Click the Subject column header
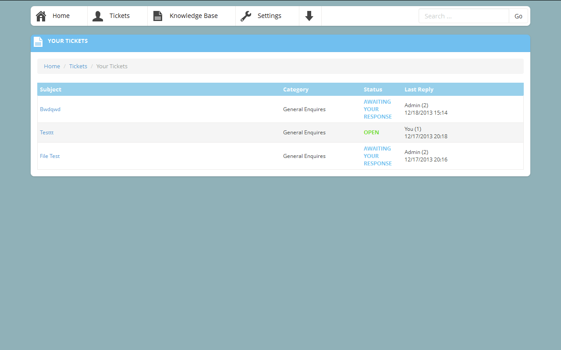Screen dimensions: 561x350 tap(50, 89)
